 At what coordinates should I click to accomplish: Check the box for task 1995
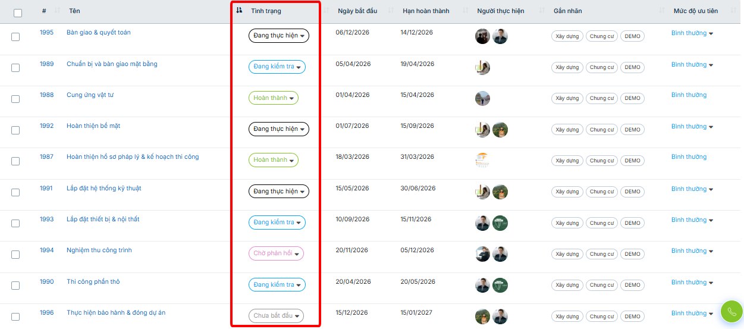click(15, 37)
